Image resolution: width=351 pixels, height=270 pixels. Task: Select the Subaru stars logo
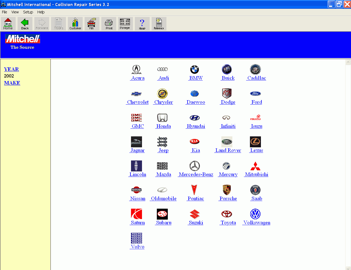162,214
